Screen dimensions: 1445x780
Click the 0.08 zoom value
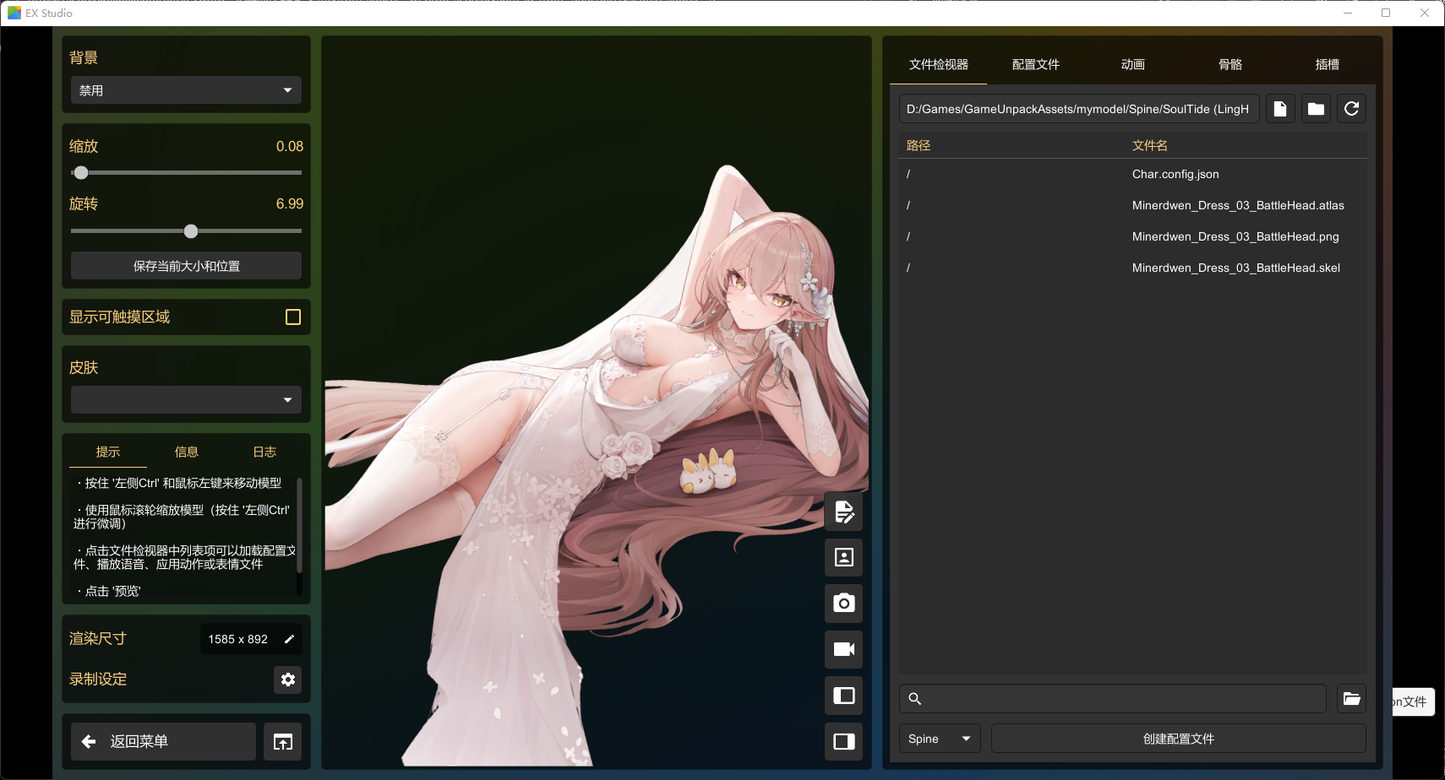[290, 147]
